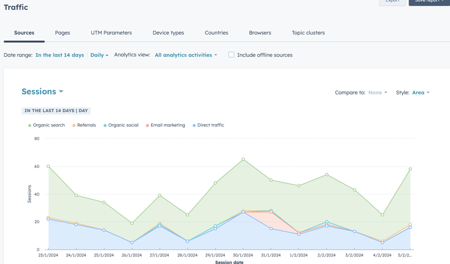Toggle Referrals legend item
Image resolution: width=450 pixels, height=264 pixels.
pos(84,125)
